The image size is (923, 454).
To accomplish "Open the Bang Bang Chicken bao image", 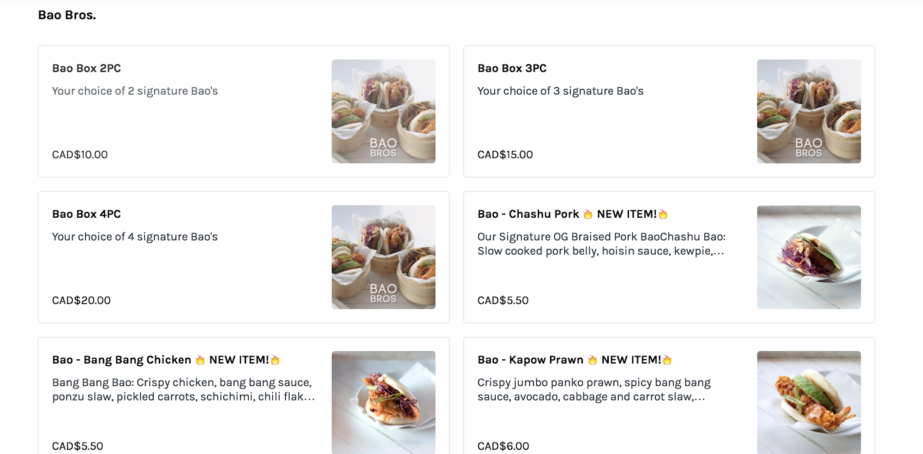I will coord(383,402).
